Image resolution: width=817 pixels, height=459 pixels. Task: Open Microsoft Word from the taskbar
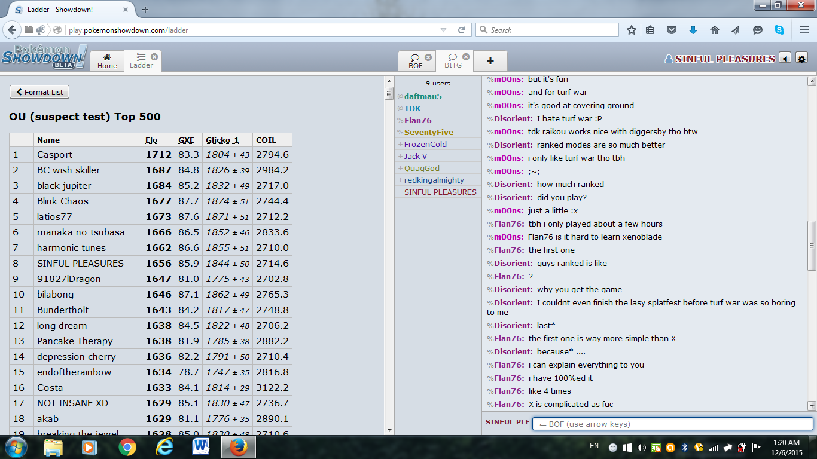(200, 446)
